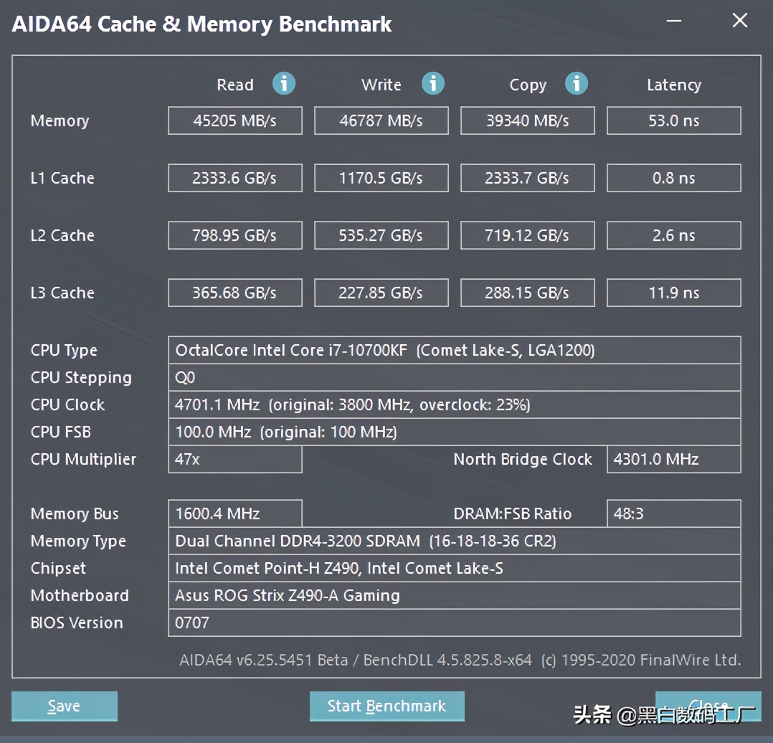Image resolution: width=773 pixels, height=743 pixels.
Task: Click the CPU Multiplier 47x field
Action: click(235, 460)
